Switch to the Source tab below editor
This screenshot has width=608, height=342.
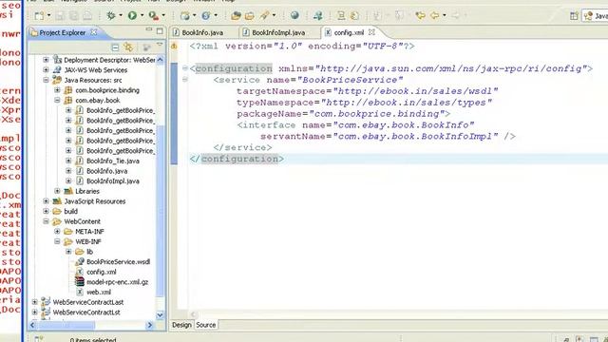(x=206, y=325)
